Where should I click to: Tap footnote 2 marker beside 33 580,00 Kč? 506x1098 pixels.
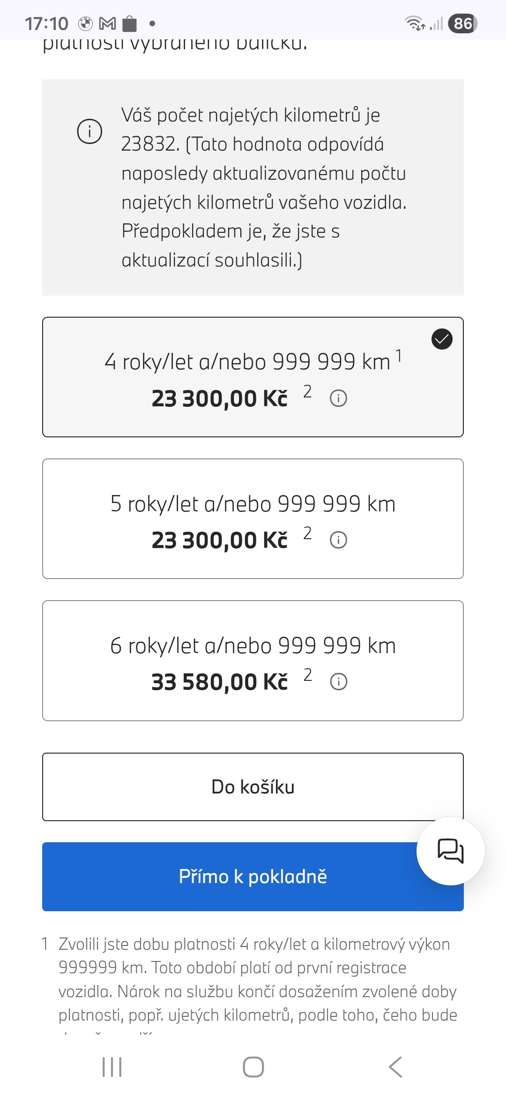point(307,675)
